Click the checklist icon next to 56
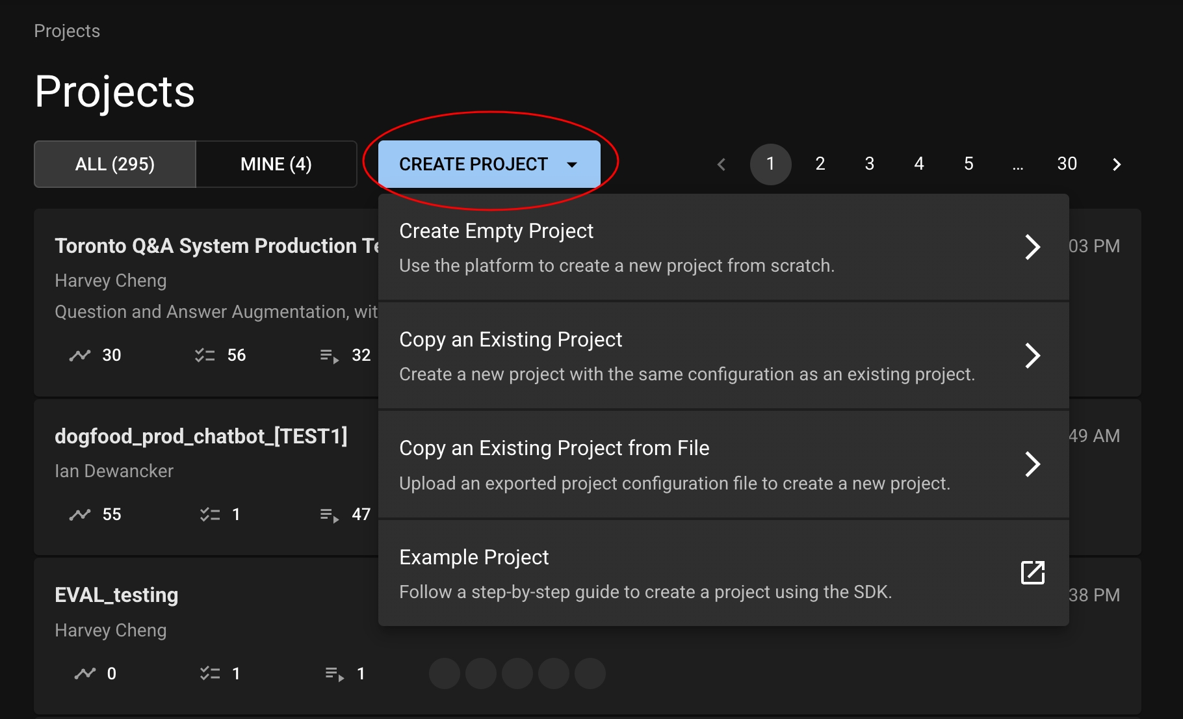The image size is (1183, 719). point(205,356)
